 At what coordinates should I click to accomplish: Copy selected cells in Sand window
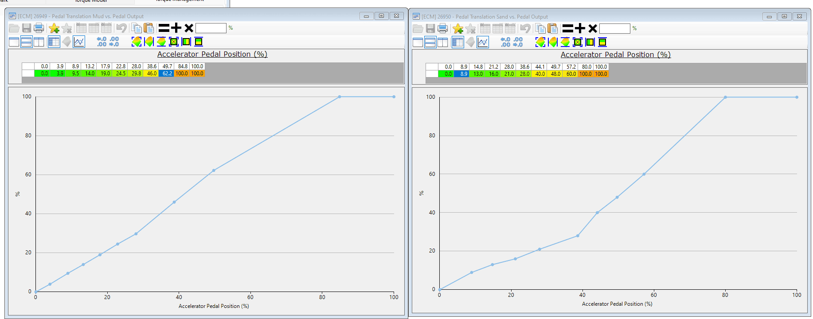click(x=540, y=29)
